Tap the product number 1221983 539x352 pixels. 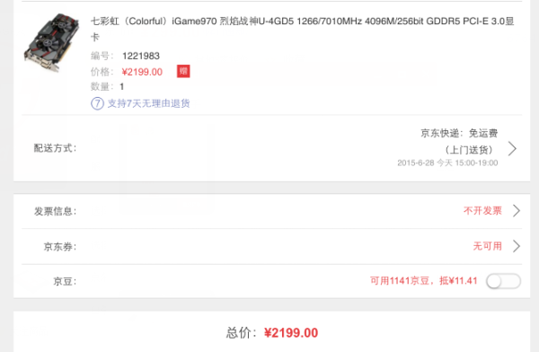point(141,56)
